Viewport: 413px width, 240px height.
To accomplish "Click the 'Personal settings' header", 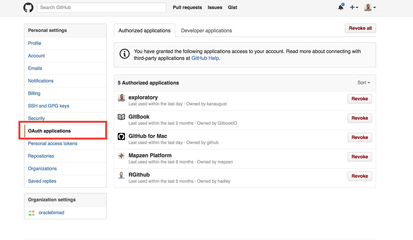I will click(x=47, y=30).
